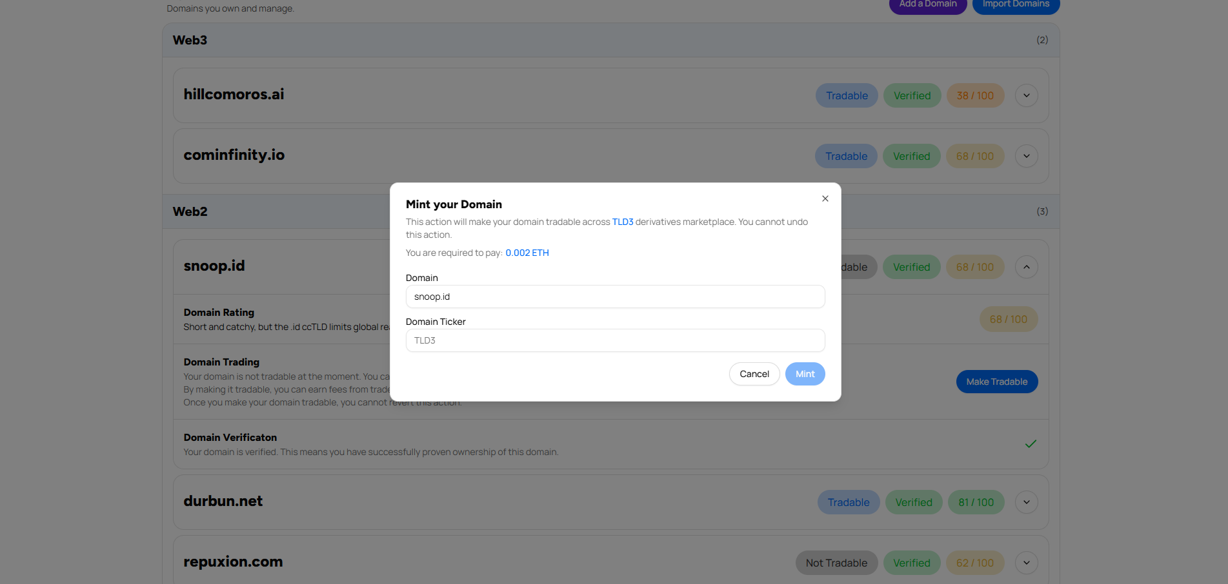The image size is (1228, 584).
Task: Click the Domain field containing snoop.id
Action: (615, 297)
